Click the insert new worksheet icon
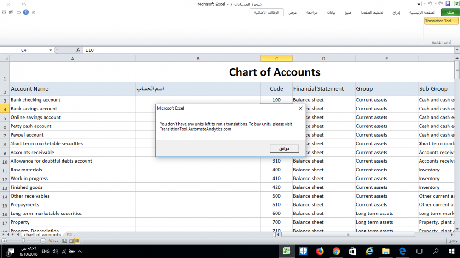Screen dimensions: 460x258 [69, 234]
